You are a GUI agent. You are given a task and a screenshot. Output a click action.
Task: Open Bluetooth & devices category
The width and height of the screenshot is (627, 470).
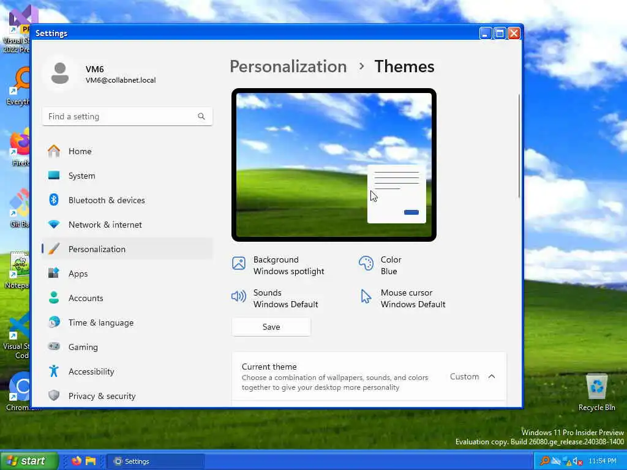click(x=127, y=200)
